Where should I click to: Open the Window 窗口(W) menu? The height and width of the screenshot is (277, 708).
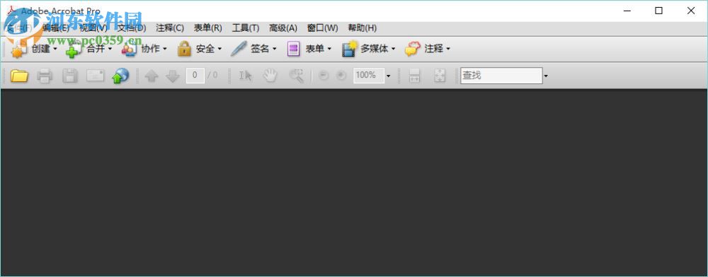[322, 28]
